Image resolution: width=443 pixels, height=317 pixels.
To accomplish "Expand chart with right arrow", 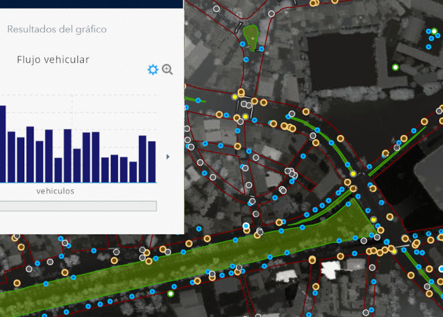I will click(167, 157).
